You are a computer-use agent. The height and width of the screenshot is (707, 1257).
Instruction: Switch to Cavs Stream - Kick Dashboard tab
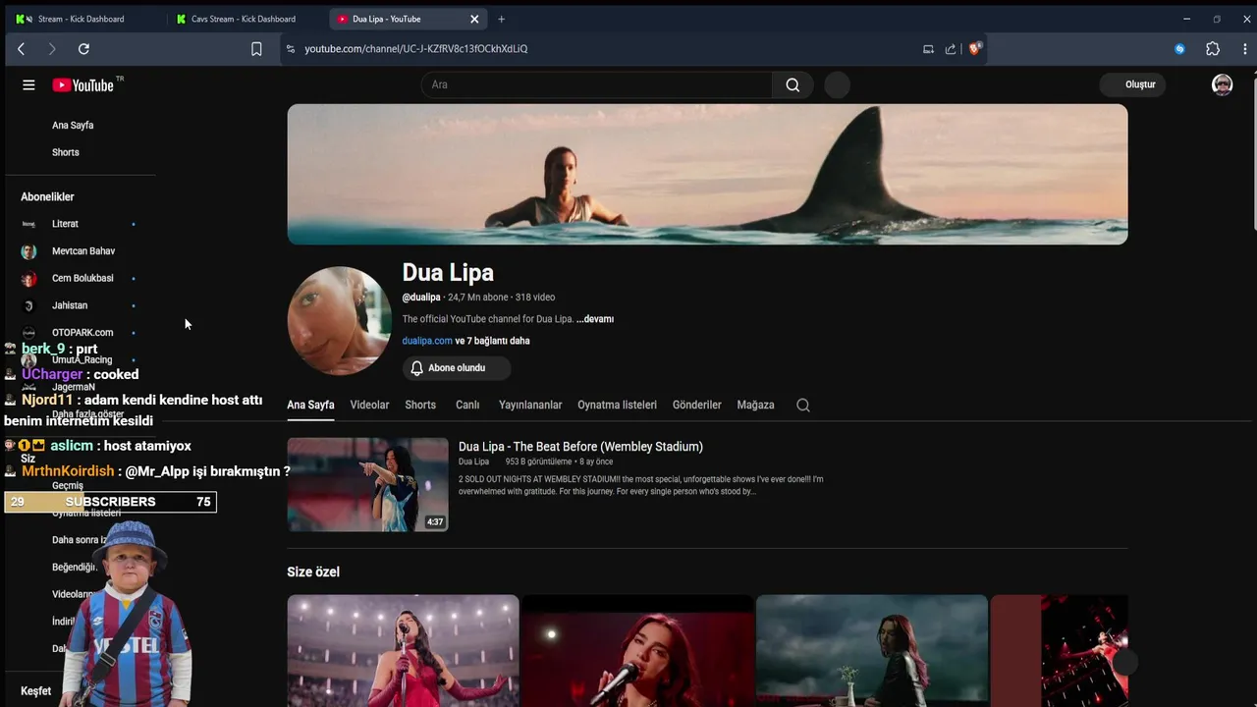pyautogui.click(x=244, y=19)
